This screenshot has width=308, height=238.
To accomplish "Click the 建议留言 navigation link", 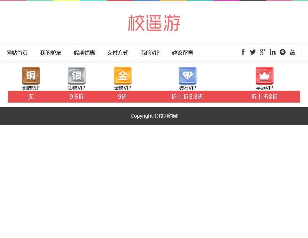I will coord(183,53).
